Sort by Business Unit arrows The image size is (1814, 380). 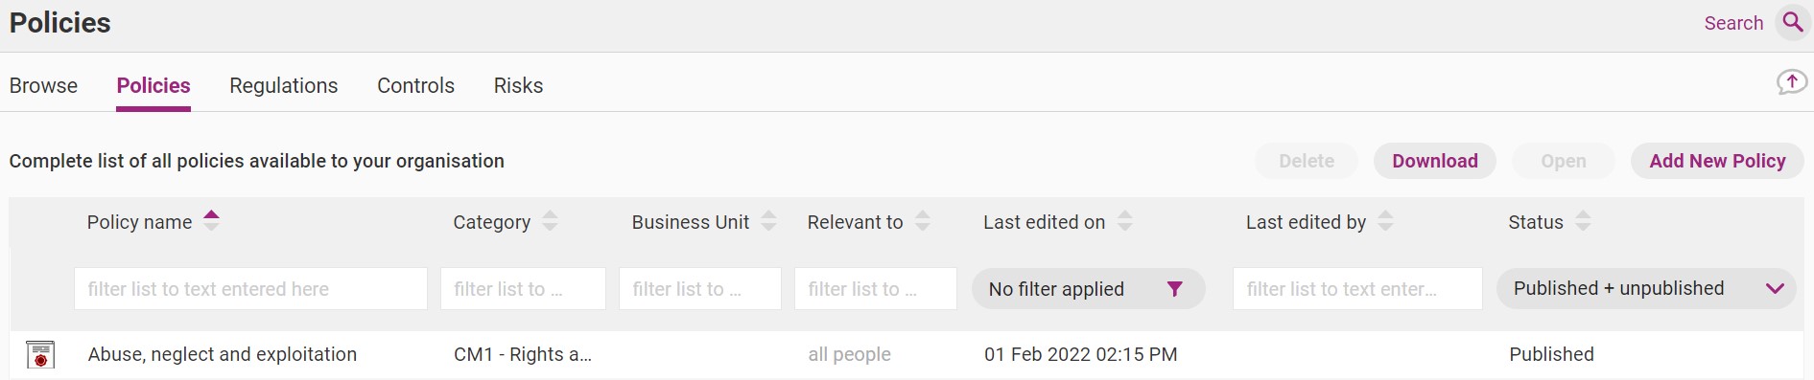coord(768,221)
